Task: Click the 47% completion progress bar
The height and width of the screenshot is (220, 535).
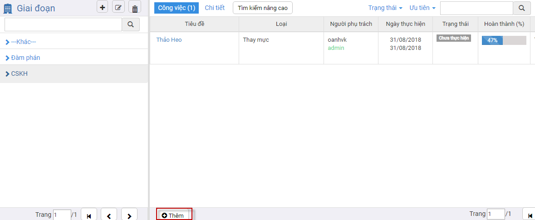Action: [504, 40]
